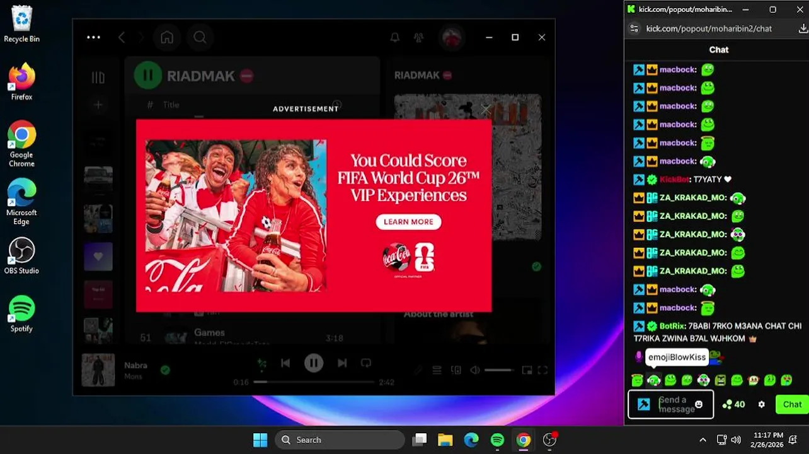809x454 pixels.
Task: Open the emoji picker in the chat input
Action: (x=699, y=404)
